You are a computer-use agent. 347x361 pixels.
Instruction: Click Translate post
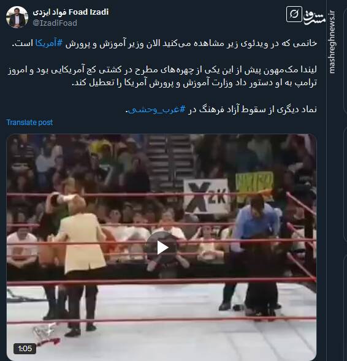pyautogui.click(x=29, y=123)
